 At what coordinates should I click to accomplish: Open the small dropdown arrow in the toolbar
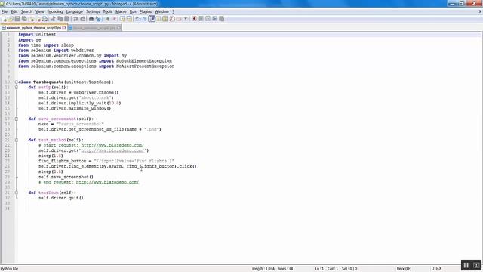pyautogui.click(x=186, y=19)
